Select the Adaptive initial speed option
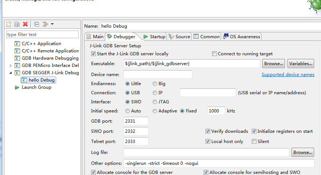321x175 pixels. 155,111
